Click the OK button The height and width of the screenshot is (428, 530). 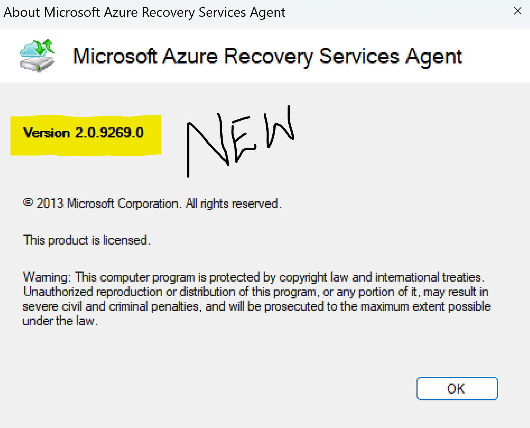(x=457, y=388)
